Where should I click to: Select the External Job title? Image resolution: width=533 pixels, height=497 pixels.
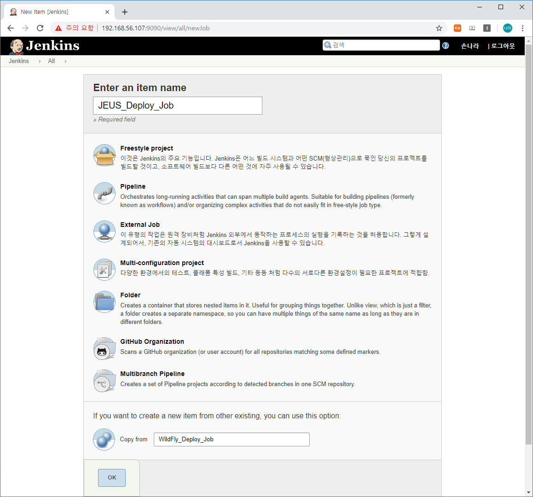pyautogui.click(x=140, y=225)
